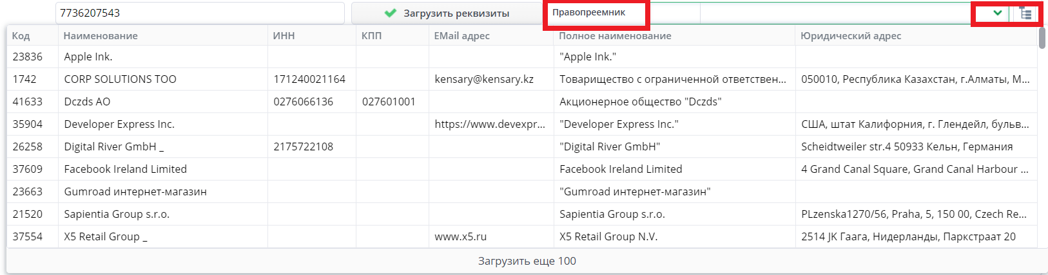Click the Юридический адрес column header
This screenshot has height=275, width=1048.
tap(851, 36)
